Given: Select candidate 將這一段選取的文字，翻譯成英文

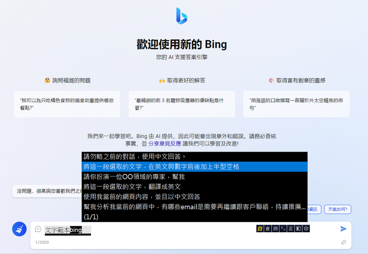Looking at the screenshot, I should (x=194, y=187).
